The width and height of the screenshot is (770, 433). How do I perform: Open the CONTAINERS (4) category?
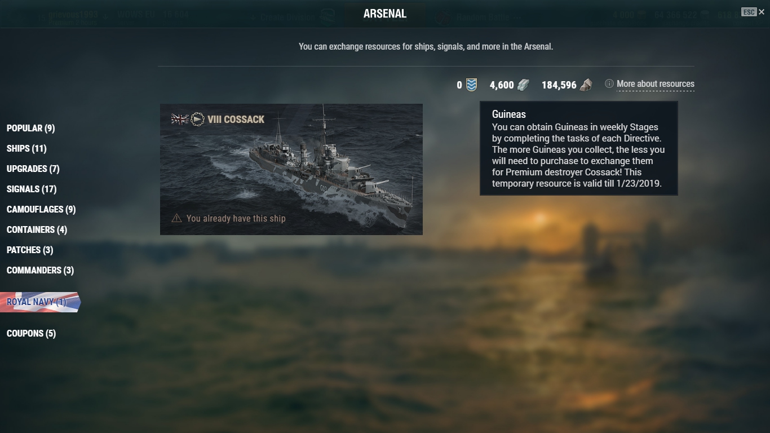[x=37, y=229]
